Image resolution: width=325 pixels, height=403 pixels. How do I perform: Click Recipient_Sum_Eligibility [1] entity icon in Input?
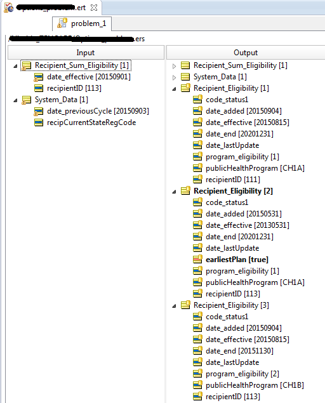click(26, 65)
